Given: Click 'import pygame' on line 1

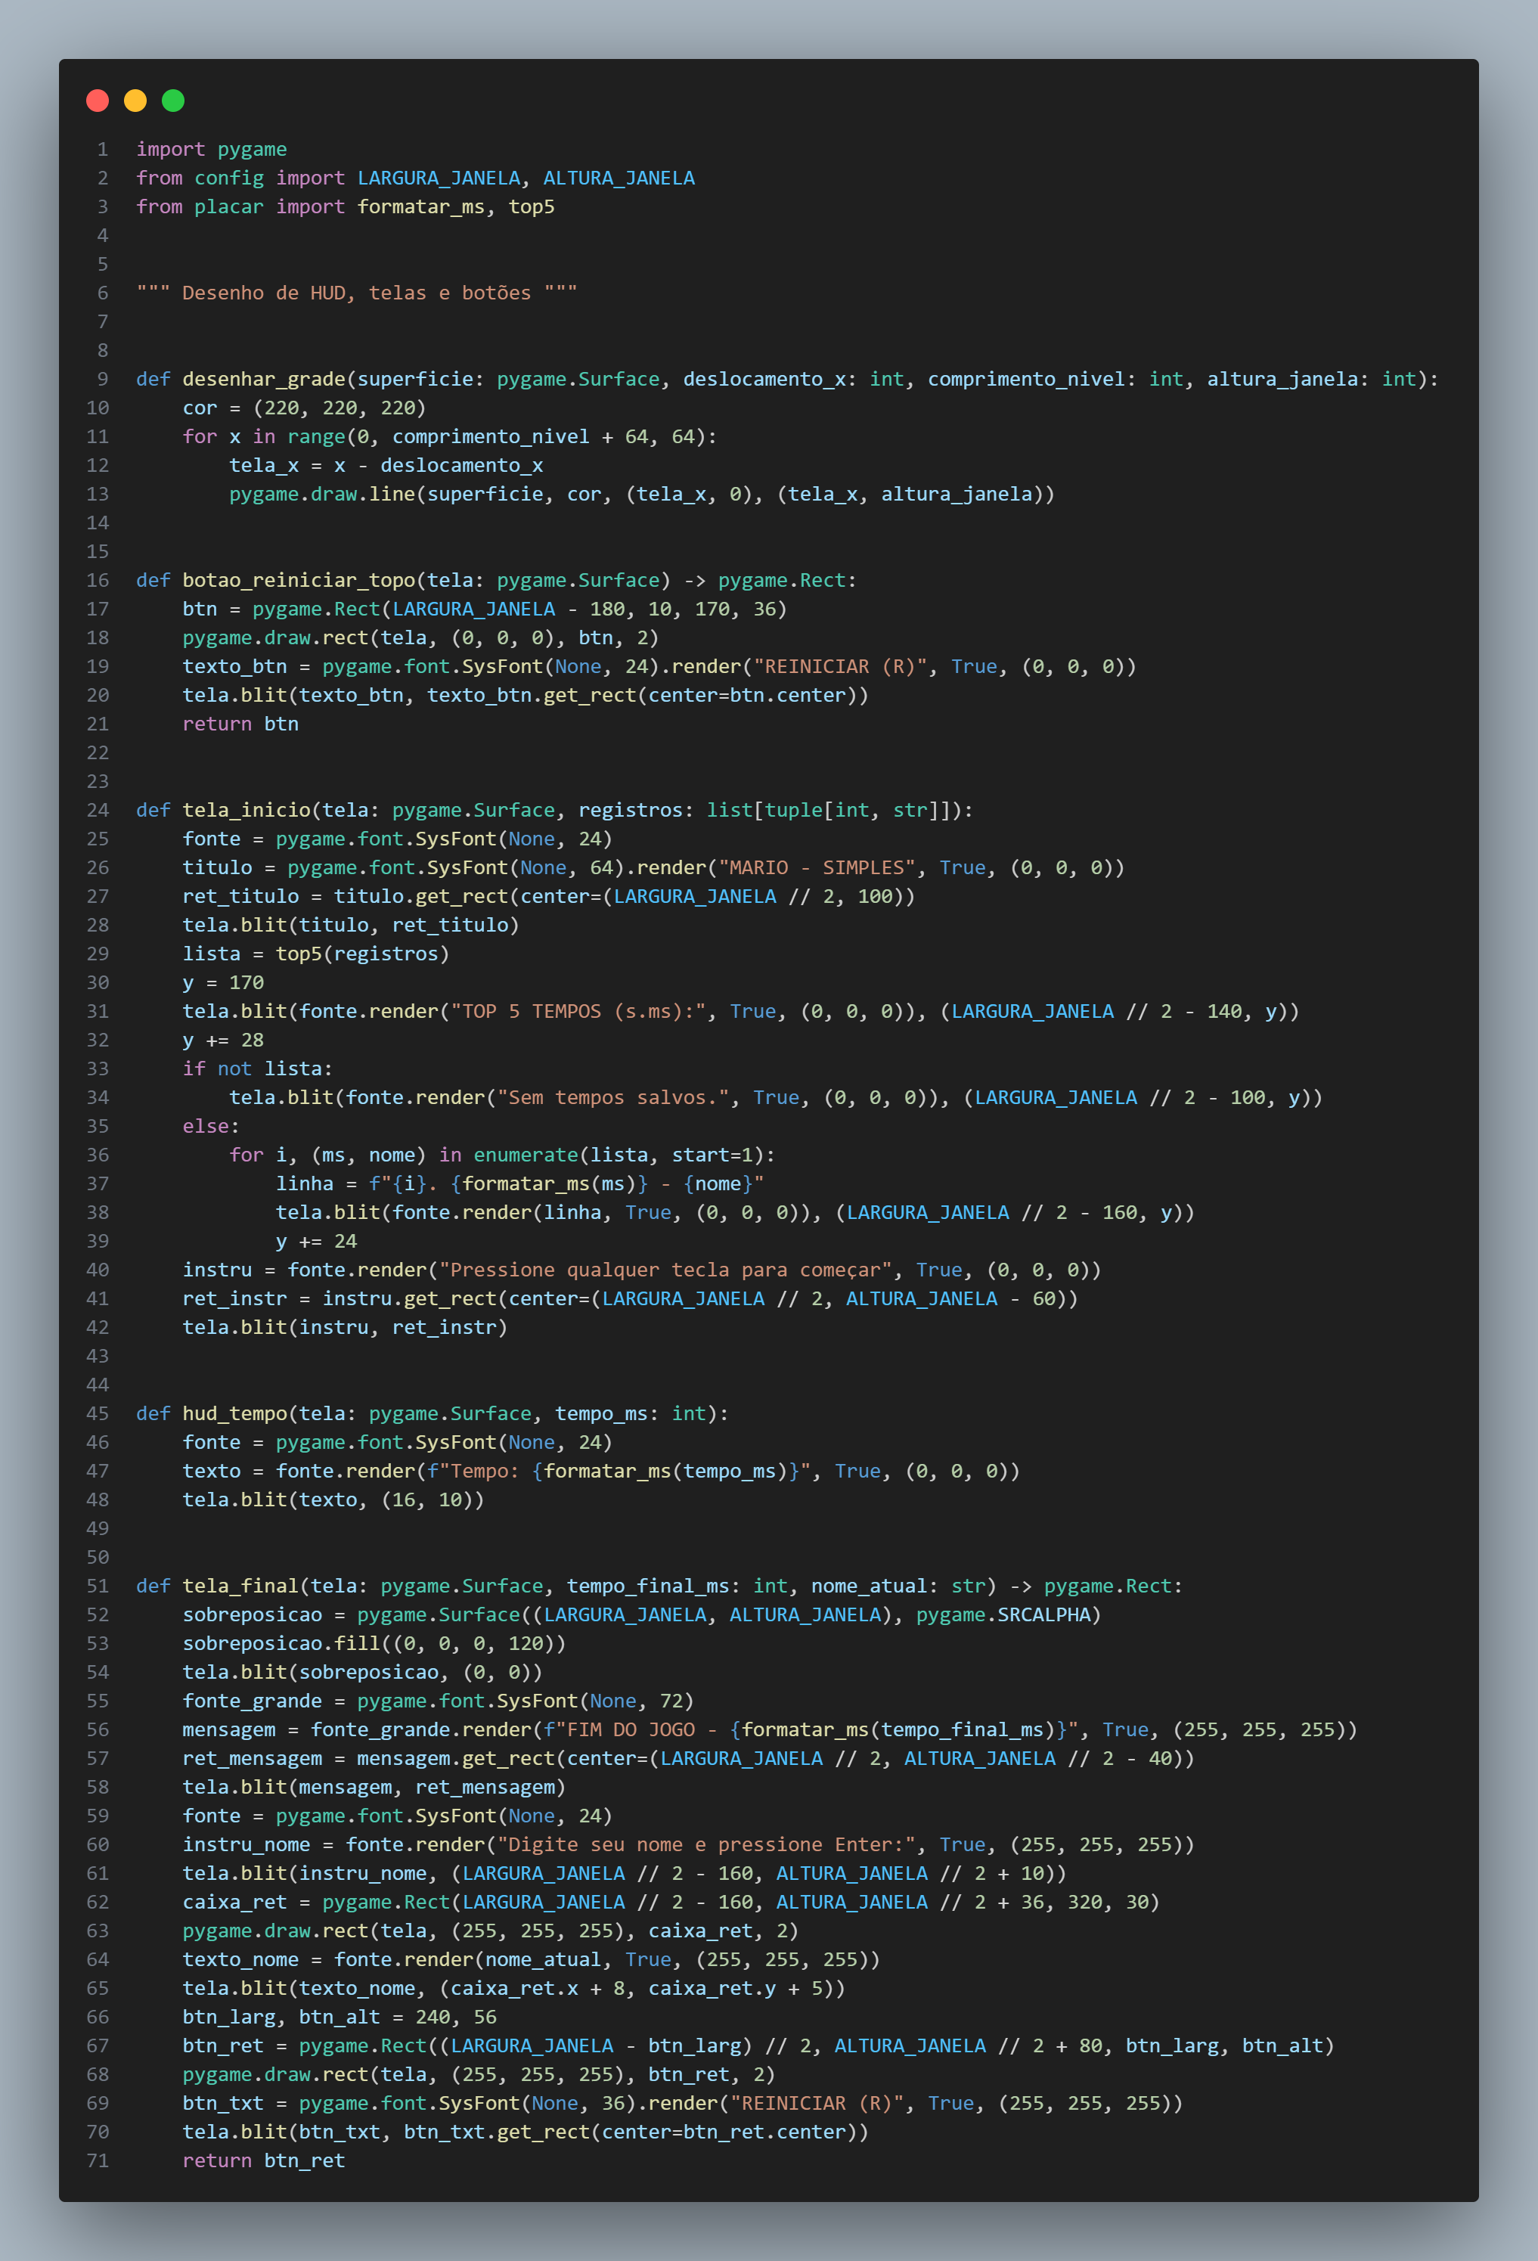Looking at the screenshot, I should [211, 149].
